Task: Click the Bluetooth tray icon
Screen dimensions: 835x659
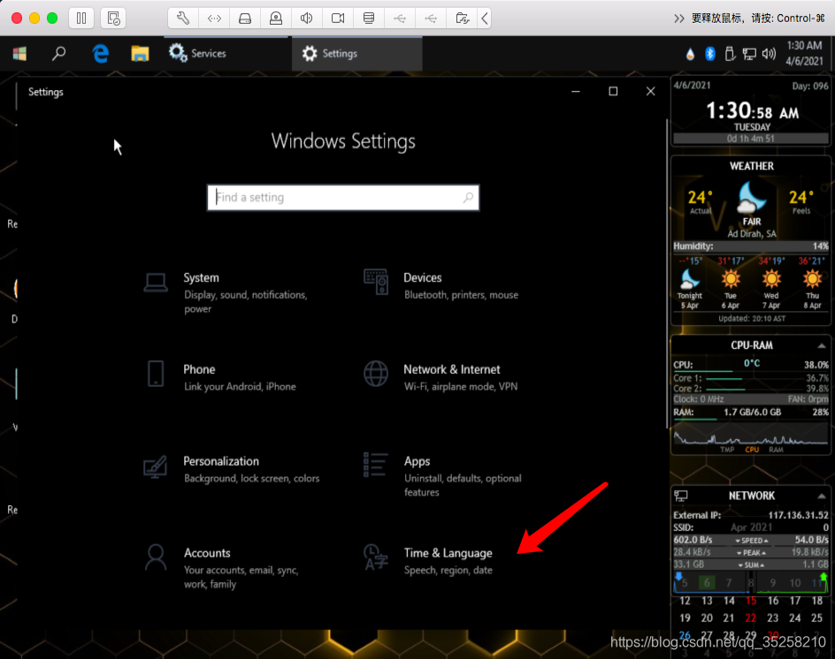Action: 710,54
